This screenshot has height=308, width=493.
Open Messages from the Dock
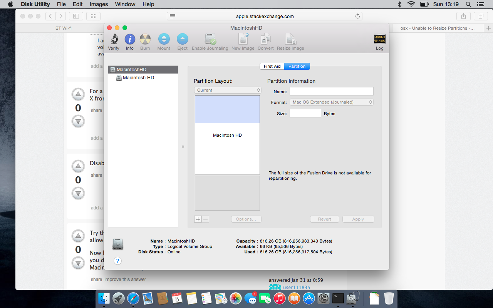[x=250, y=298]
